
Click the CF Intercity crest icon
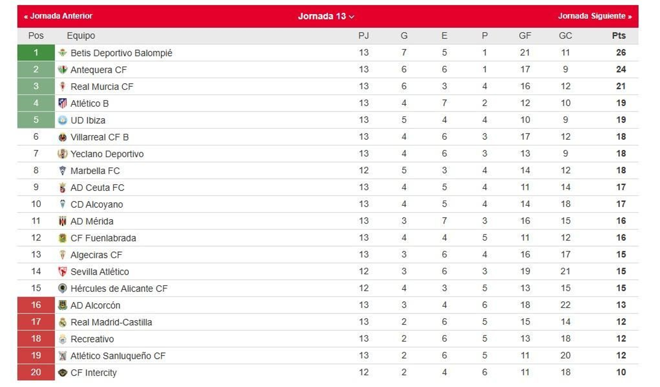tap(62, 373)
